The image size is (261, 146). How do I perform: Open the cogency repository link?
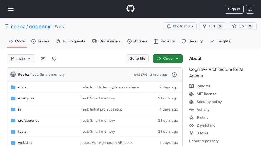40,27
